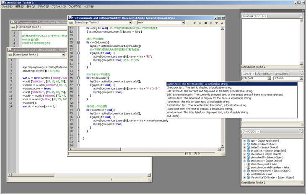Choose EditText.textselection autocomplete entry
The image size is (306, 194).
[231, 95]
